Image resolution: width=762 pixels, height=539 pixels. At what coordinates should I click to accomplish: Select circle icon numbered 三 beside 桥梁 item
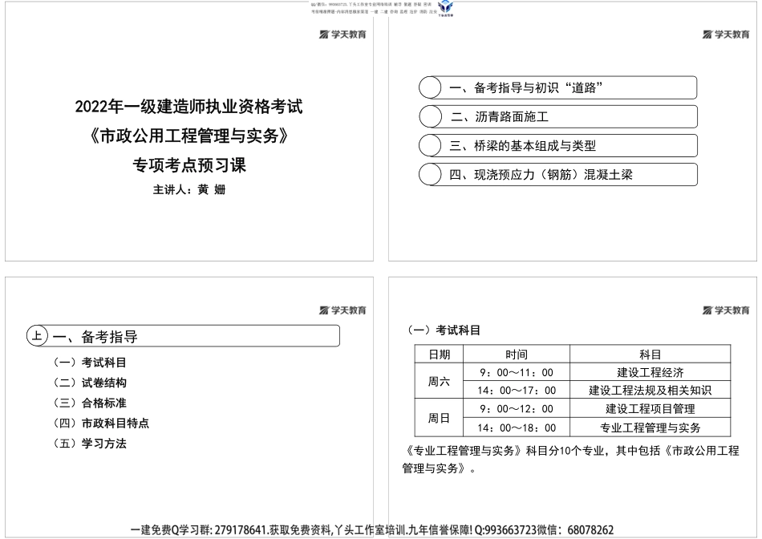click(431, 145)
